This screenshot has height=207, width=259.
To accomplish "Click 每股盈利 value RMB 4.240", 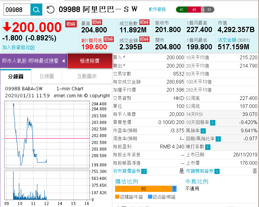I will [172, 147].
